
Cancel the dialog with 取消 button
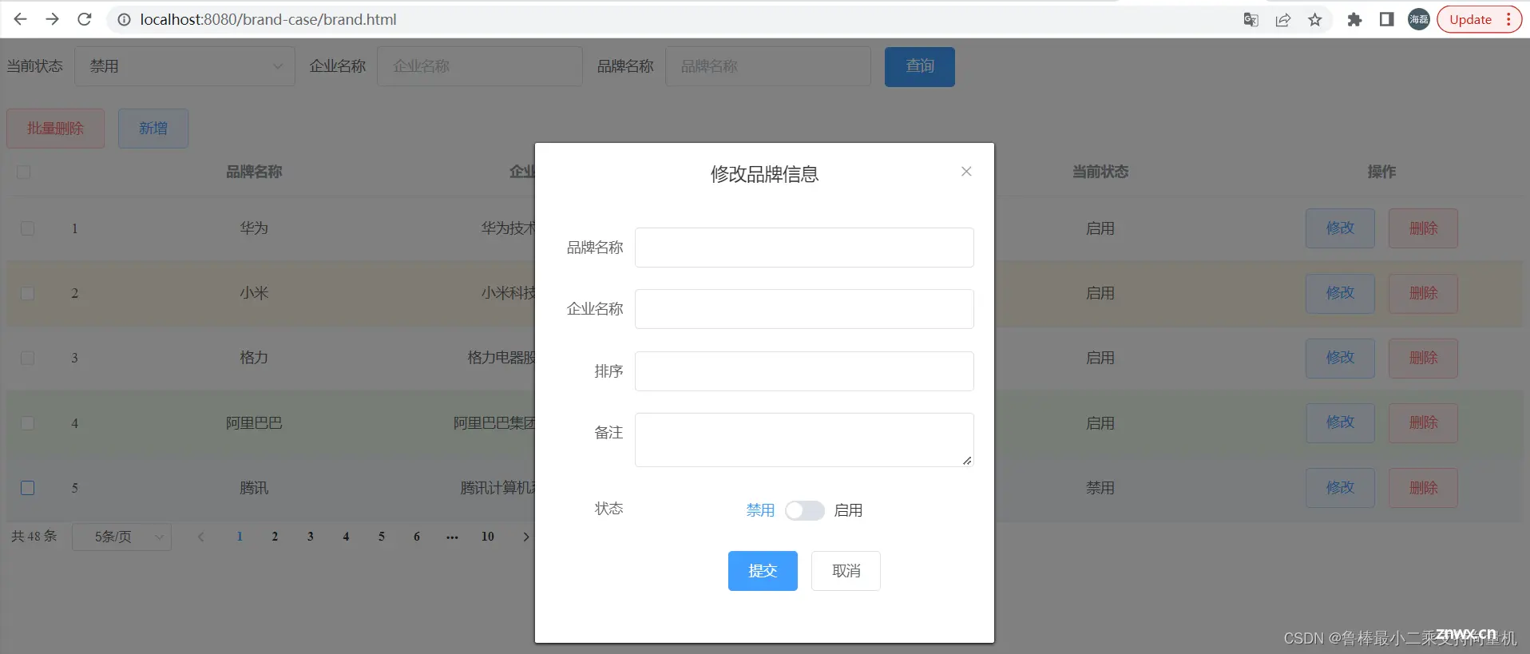846,571
